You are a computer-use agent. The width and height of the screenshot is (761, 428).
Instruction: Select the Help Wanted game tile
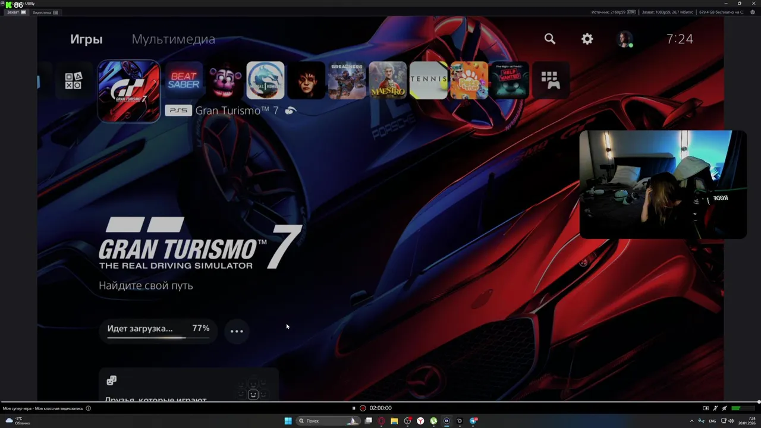(510, 80)
